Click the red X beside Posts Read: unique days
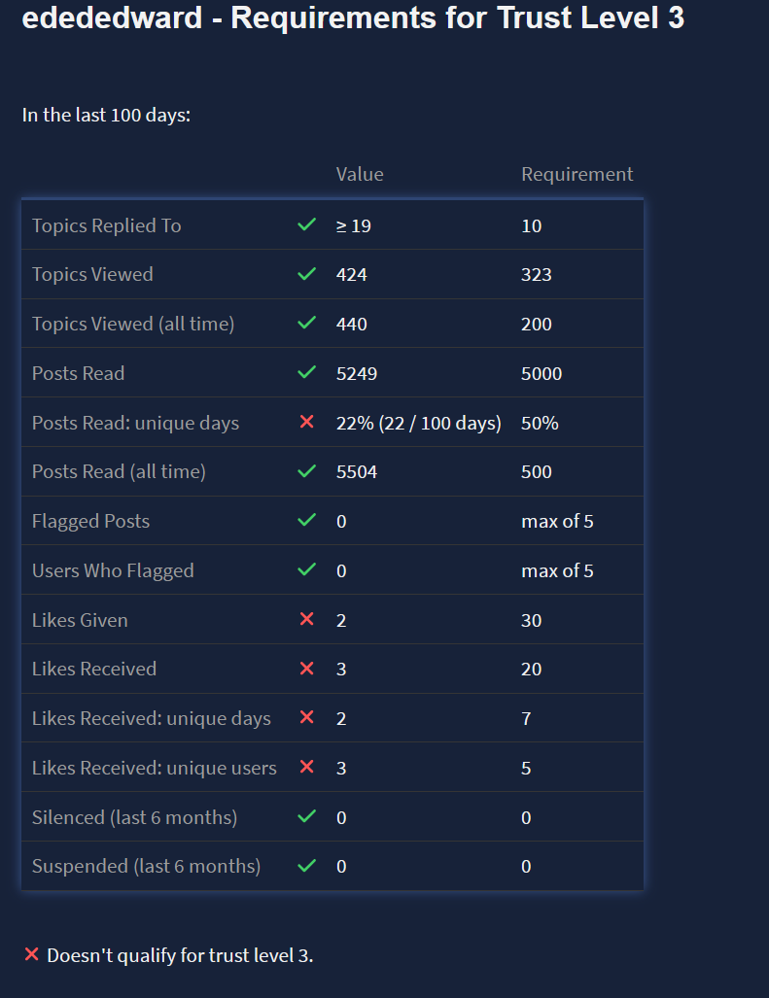This screenshot has width=769, height=998. [x=307, y=423]
